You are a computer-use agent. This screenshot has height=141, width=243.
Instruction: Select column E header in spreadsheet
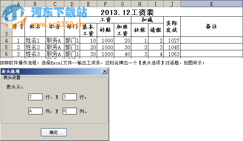coord(88,4)
